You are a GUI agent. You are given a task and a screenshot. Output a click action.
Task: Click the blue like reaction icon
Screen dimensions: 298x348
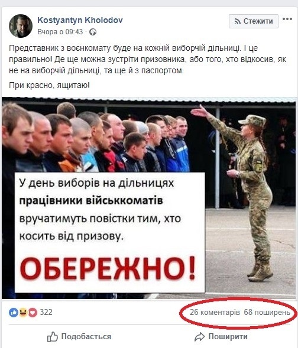[14, 313]
